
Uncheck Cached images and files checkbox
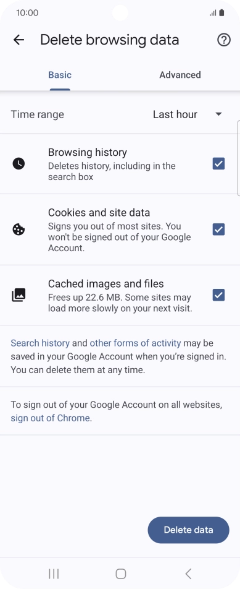pos(218,295)
